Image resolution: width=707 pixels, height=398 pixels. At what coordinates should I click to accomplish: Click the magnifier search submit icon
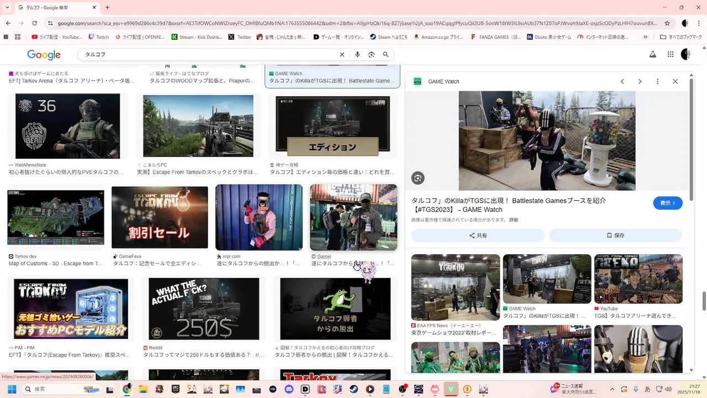[x=386, y=55]
